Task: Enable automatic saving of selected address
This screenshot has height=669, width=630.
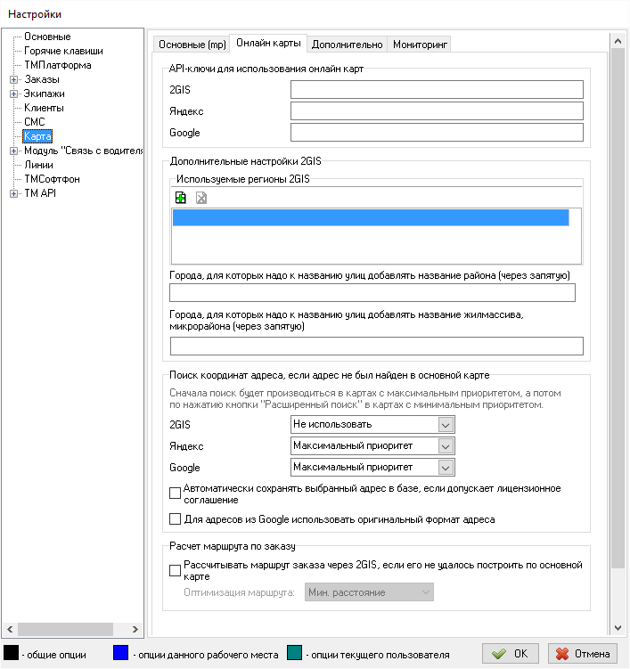Action: tap(175, 494)
